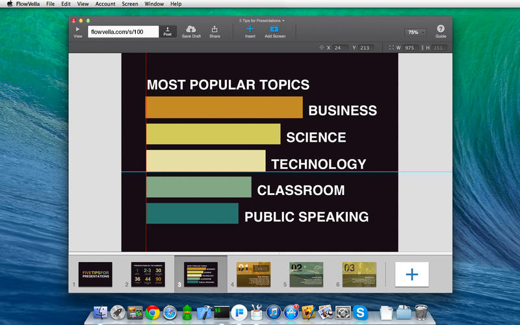This screenshot has width=520, height=325.
Task: Open the 75% zoom dropdown
Action: [415, 32]
